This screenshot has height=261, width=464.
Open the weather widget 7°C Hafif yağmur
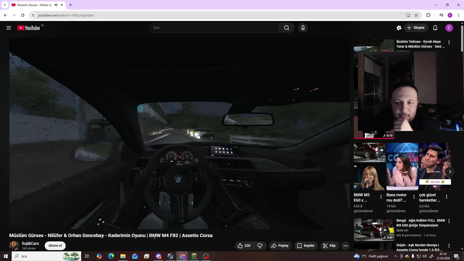pyautogui.click(x=370, y=256)
